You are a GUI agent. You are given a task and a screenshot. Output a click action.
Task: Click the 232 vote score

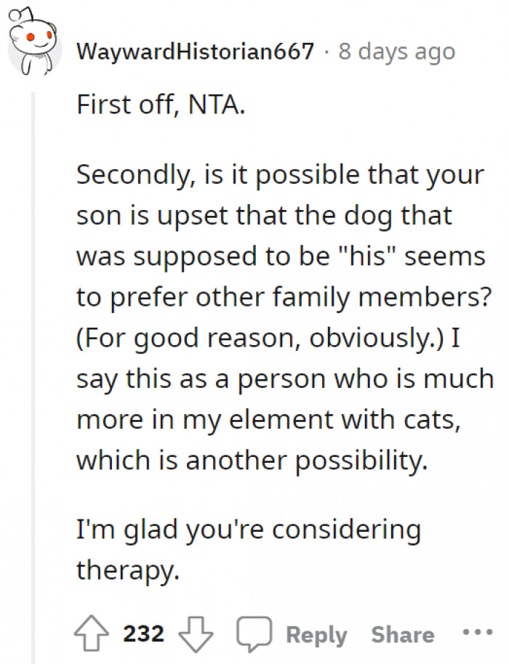144,634
